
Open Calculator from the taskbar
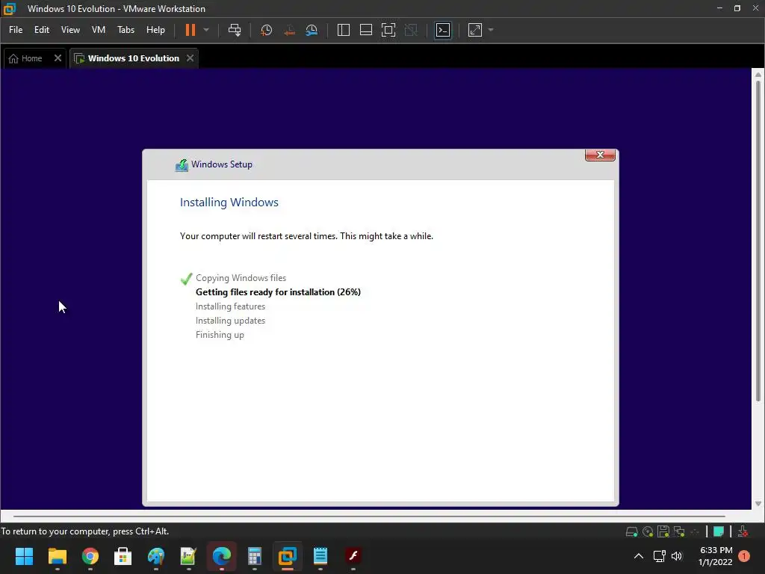(x=255, y=556)
